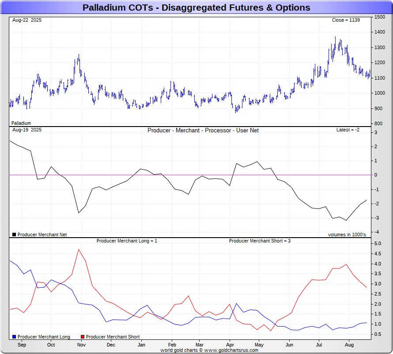Click the 'Apr' x-axis month label
Screen dimensions: 393x354
tap(230, 345)
